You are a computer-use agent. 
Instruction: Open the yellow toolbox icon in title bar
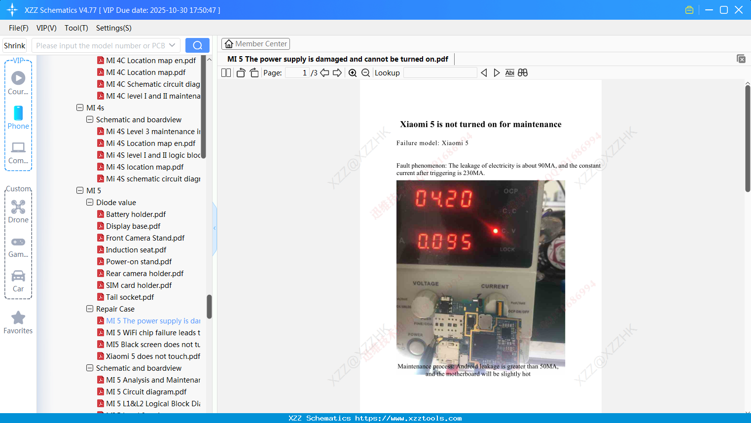(689, 9)
